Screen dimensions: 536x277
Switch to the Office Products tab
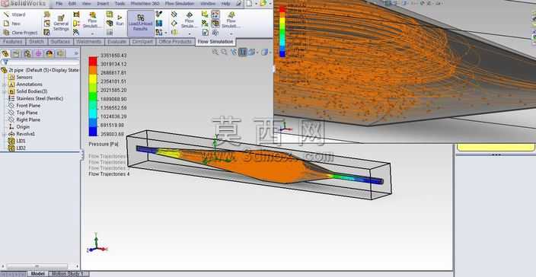tap(175, 42)
